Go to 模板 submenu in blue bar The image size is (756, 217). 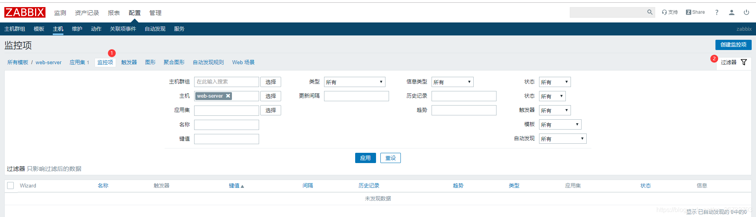tap(39, 29)
